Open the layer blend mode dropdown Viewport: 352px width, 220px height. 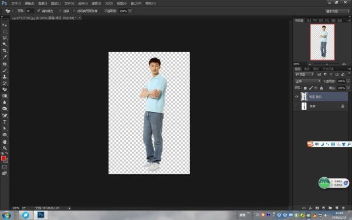click(307, 81)
